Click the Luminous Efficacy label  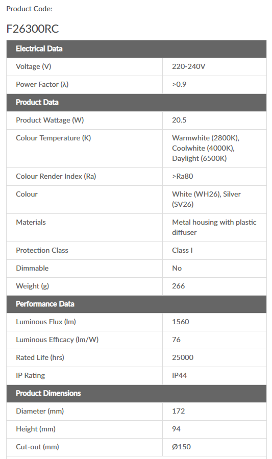pos(57,340)
